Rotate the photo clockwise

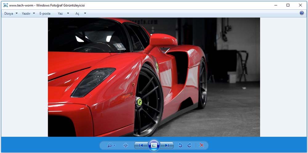coord(189,145)
